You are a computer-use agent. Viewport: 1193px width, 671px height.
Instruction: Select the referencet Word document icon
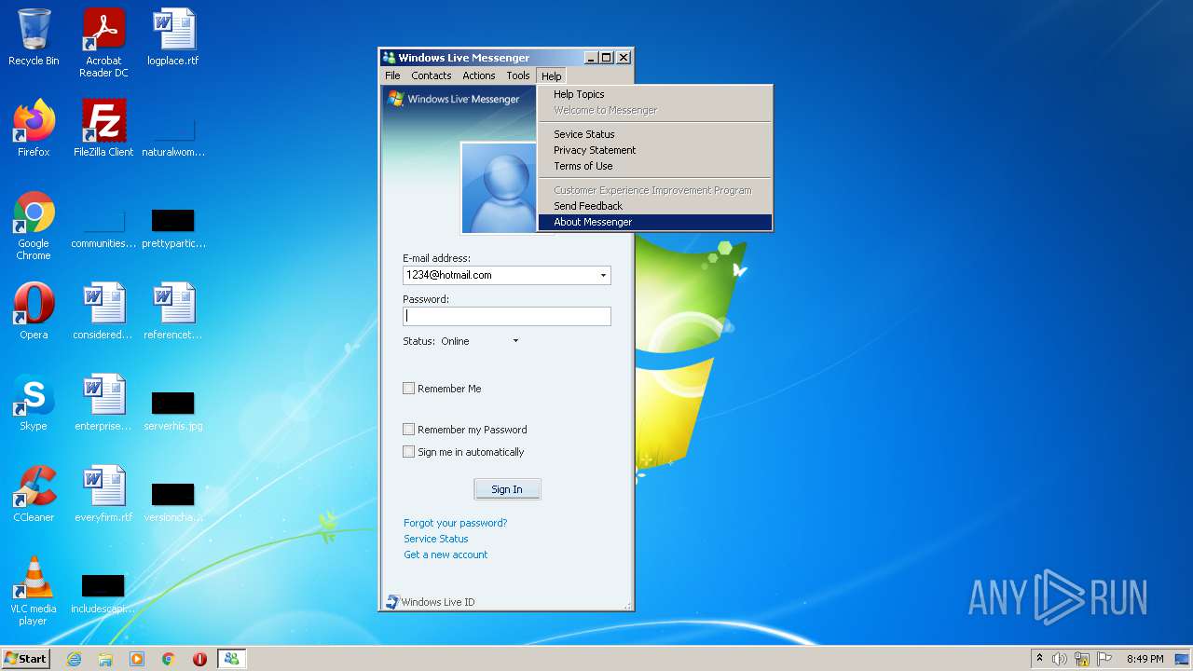coord(173,311)
